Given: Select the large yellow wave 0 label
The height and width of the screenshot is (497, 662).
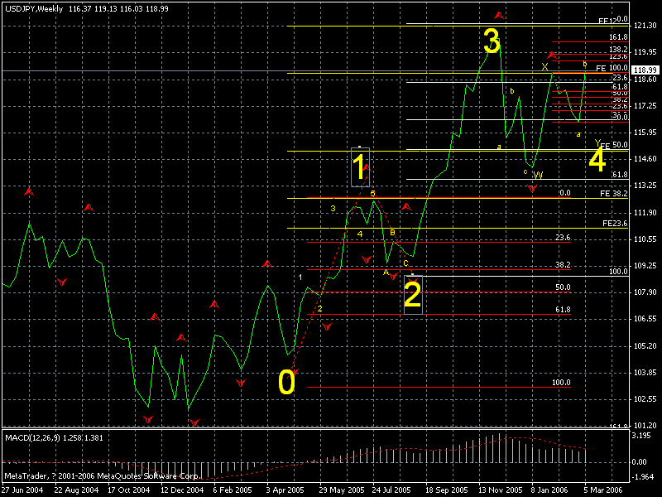Looking at the screenshot, I should (x=286, y=382).
